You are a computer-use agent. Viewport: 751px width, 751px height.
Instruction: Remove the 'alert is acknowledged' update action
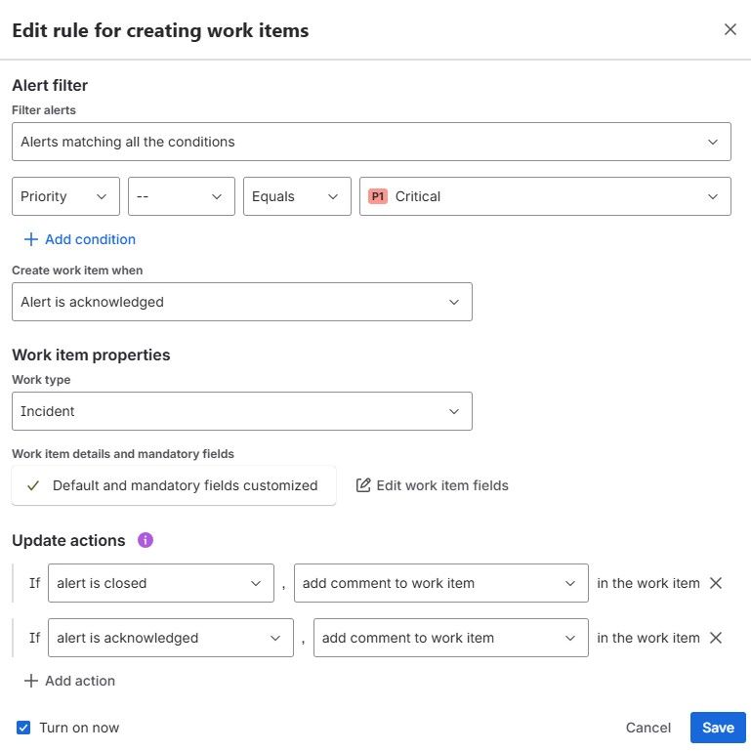[716, 638]
